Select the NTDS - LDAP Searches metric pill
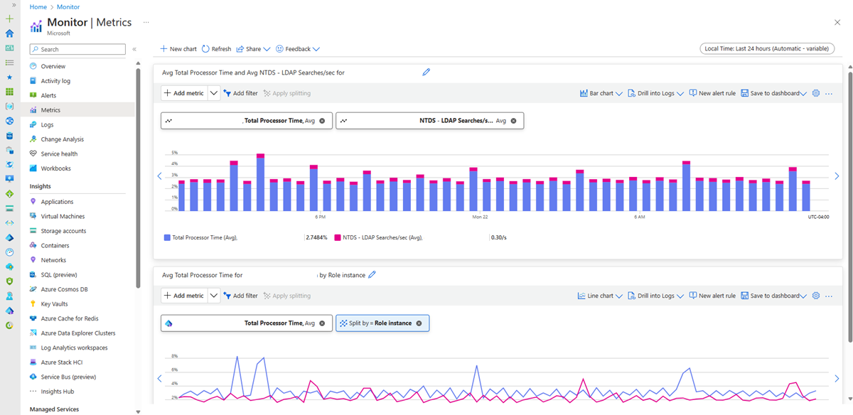Screen dimensions: 853x415 429,121
